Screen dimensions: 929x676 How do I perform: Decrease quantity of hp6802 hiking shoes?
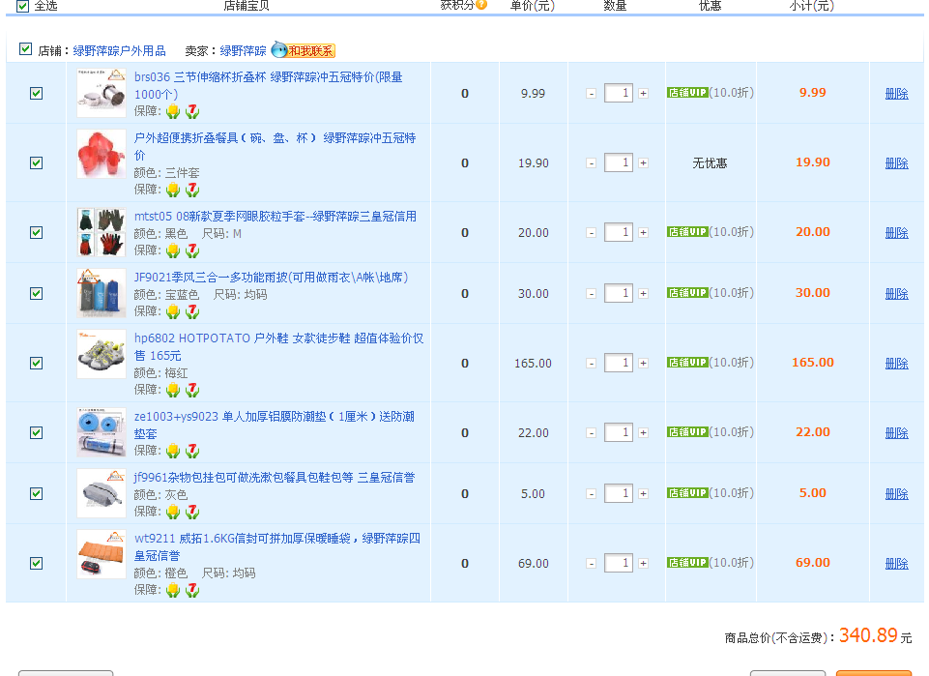coord(592,363)
